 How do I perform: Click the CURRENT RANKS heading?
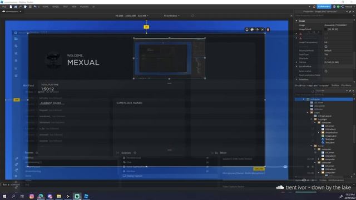(x=51, y=103)
